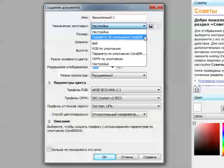Screen dimensions: 224x168
Task: Click the Разрешение отображения: label
Action: click(68, 67)
